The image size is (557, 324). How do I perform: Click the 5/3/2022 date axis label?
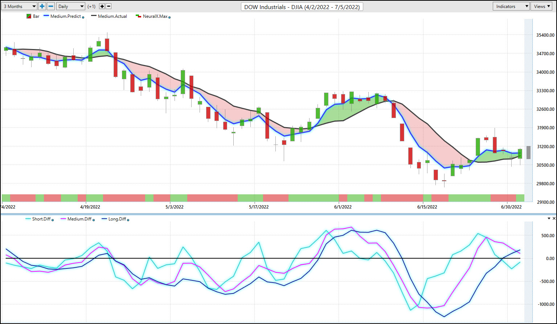(x=175, y=207)
